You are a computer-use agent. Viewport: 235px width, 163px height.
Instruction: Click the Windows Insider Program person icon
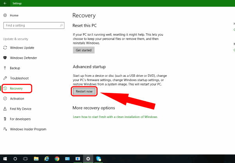click(x=5, y=129)
